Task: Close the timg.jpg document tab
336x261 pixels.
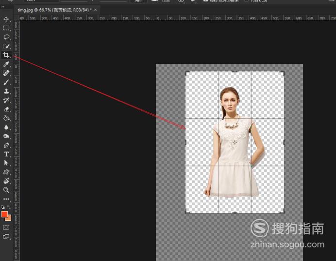Action: (x=96, y=10)
